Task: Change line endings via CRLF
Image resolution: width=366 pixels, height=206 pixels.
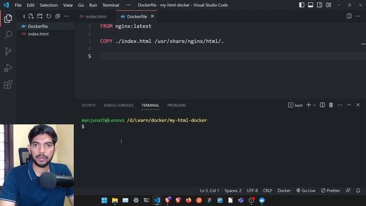Action: pos(268,191)
